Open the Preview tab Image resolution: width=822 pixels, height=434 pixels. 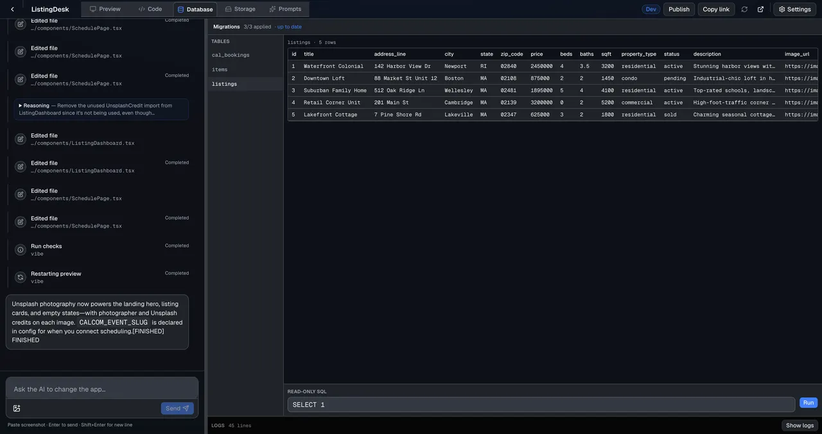tap(105, 9)
